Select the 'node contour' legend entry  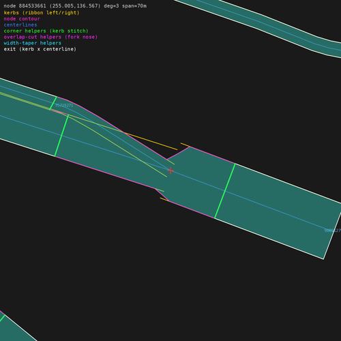click(x=22, y=19)
